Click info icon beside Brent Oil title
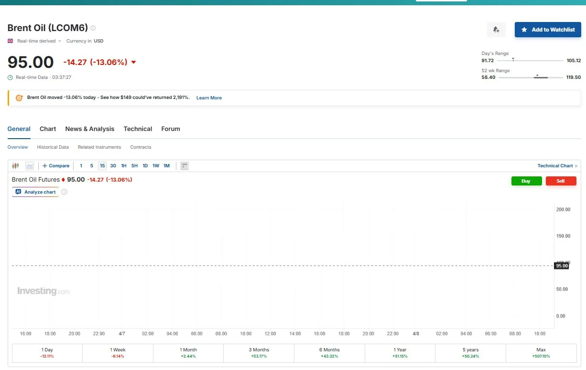Screen dimensions: 586x370 point(93,28)
